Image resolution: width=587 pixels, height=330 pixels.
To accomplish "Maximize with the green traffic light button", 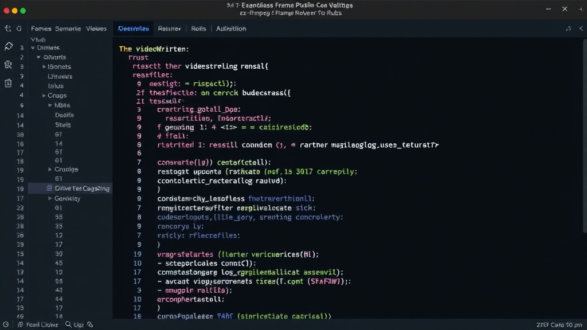I will [x=23, y=11].
